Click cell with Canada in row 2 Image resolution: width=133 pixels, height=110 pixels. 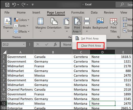(x=53, y=57)
